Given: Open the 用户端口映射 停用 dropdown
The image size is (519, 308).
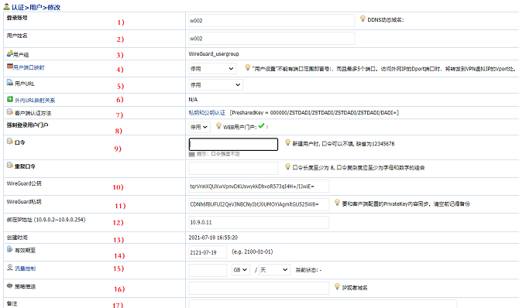Looking at the screenshot, I should [x=212, y=69].
